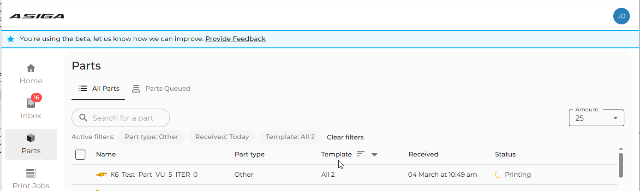Screen dimensions: 640x191
Task: Click Clear filters
Action: coord(345,137)
